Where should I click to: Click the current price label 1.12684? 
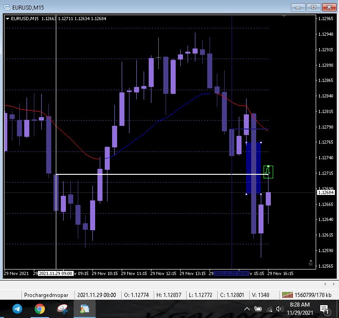pyautogui.click(x=326, y=192)
